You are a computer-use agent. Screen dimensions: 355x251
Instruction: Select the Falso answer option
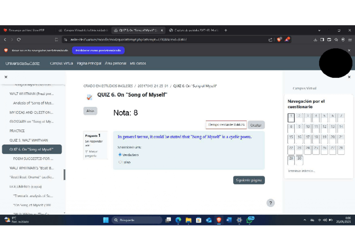point(120,162)
